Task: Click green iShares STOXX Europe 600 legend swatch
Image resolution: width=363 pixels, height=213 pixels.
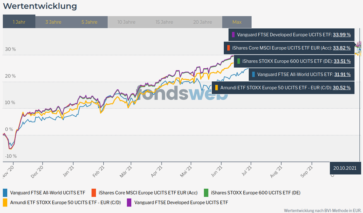Action: pos(206,193)
